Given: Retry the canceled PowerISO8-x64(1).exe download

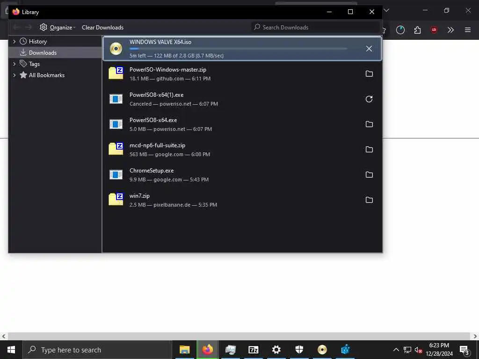Looking at the screenshot, I should 369,99.
